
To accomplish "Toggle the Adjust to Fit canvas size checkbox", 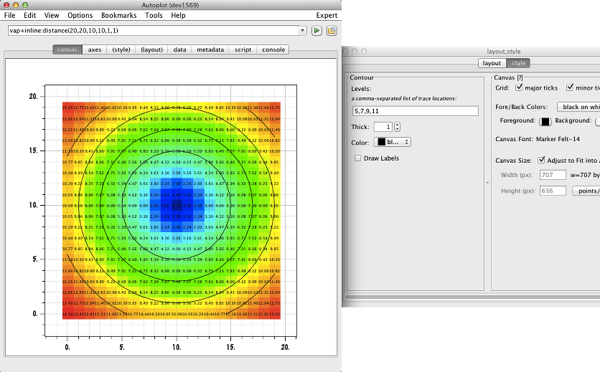I will click(541, 160).
